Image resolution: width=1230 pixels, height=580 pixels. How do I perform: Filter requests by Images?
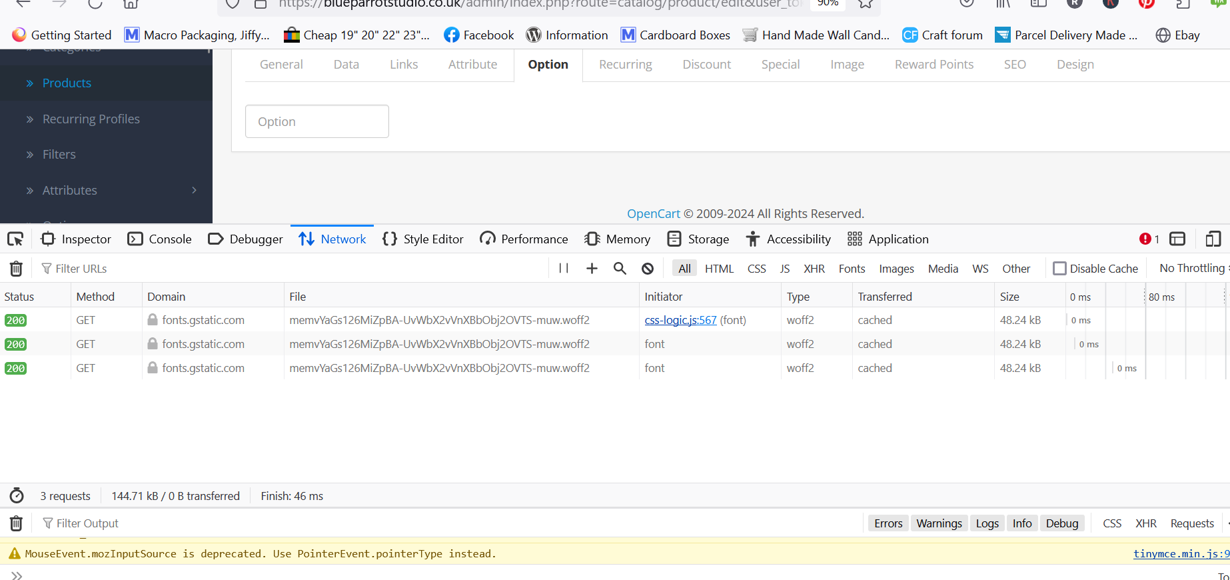tap(896, 269)
